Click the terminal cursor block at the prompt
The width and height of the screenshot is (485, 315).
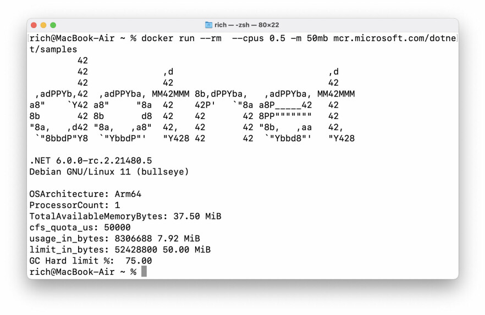pos(144,272)
